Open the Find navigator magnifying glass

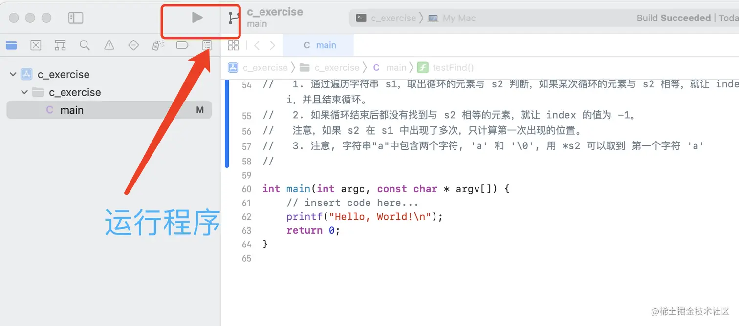[x=85, y=45]
